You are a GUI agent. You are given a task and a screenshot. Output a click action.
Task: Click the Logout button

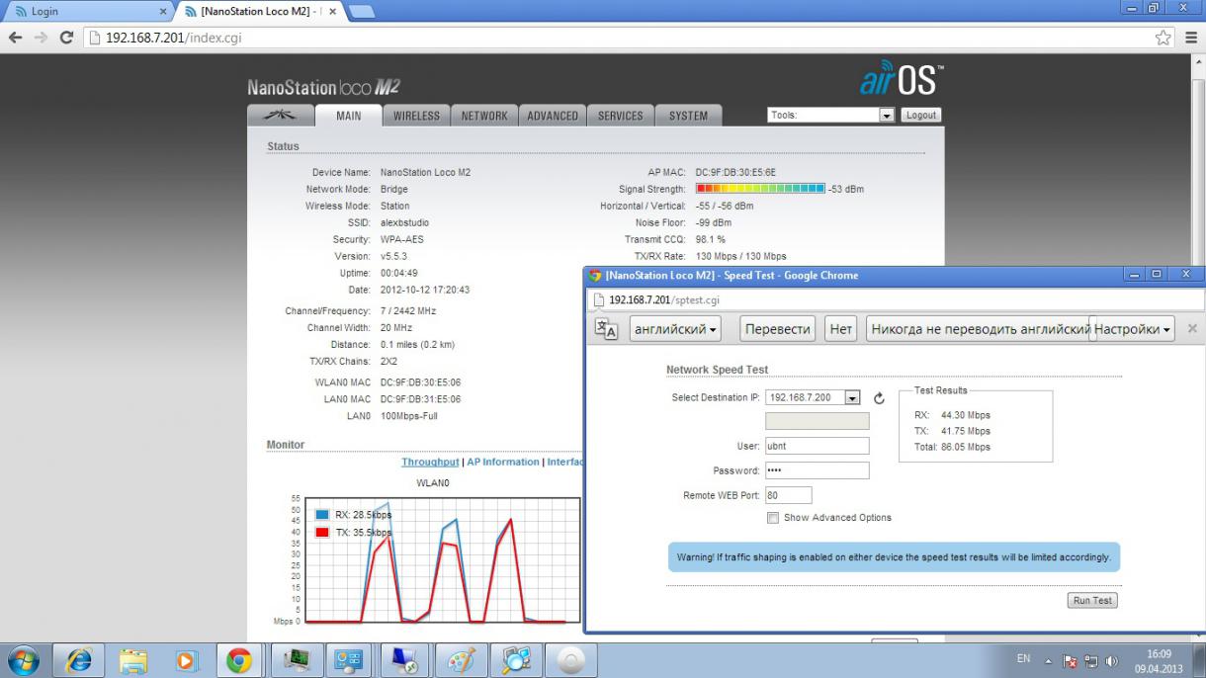point(920,115)
